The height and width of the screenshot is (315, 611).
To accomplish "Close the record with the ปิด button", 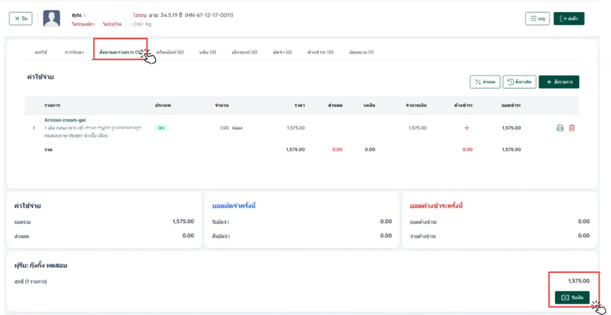I will tap(21, 19).
